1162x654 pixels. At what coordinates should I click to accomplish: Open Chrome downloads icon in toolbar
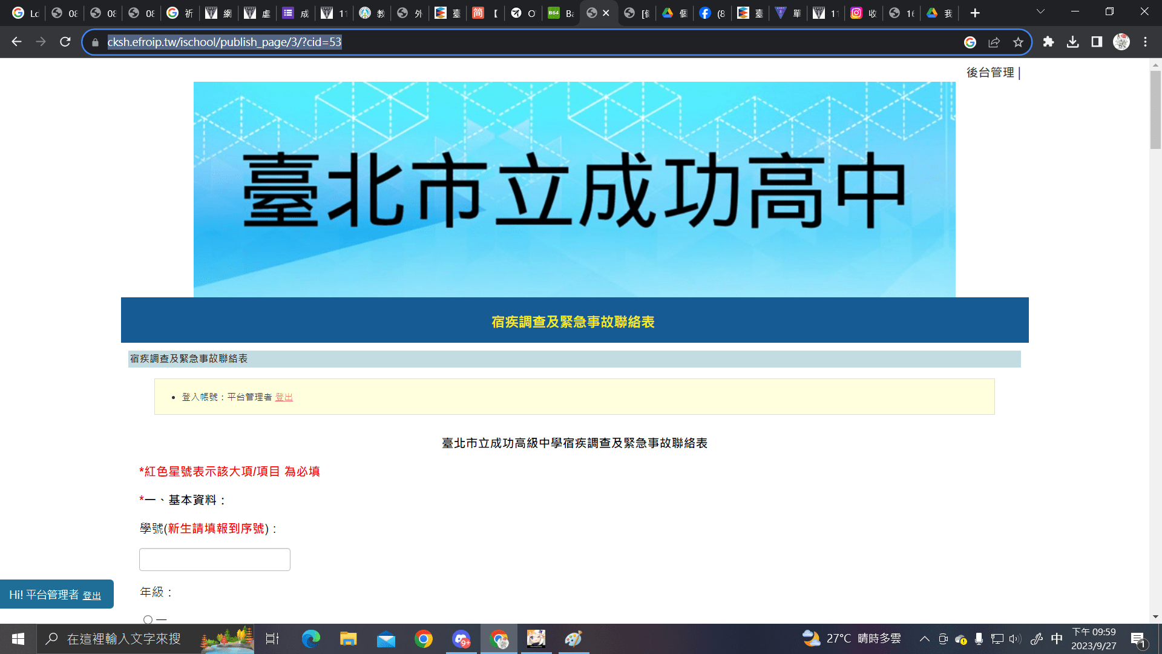(x=1072, y=42)
